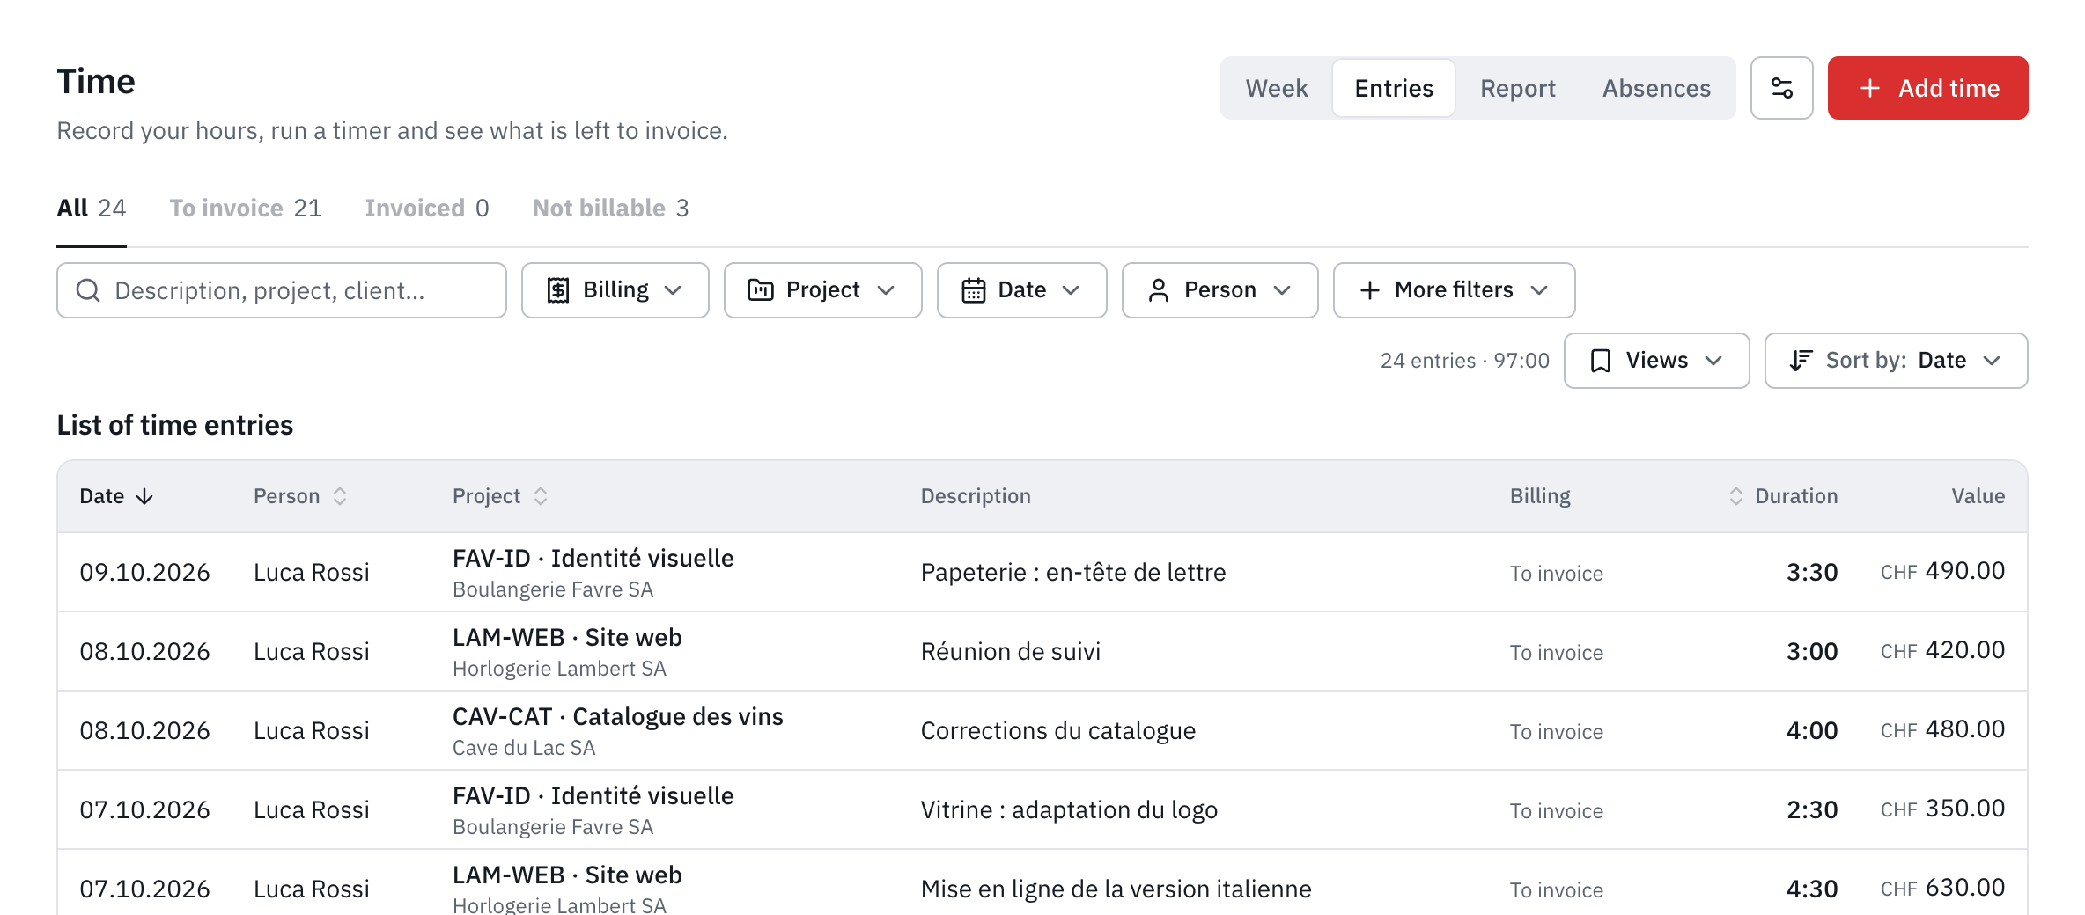
Task: Click the plus icon in More filters
Action: [1369, 290]
